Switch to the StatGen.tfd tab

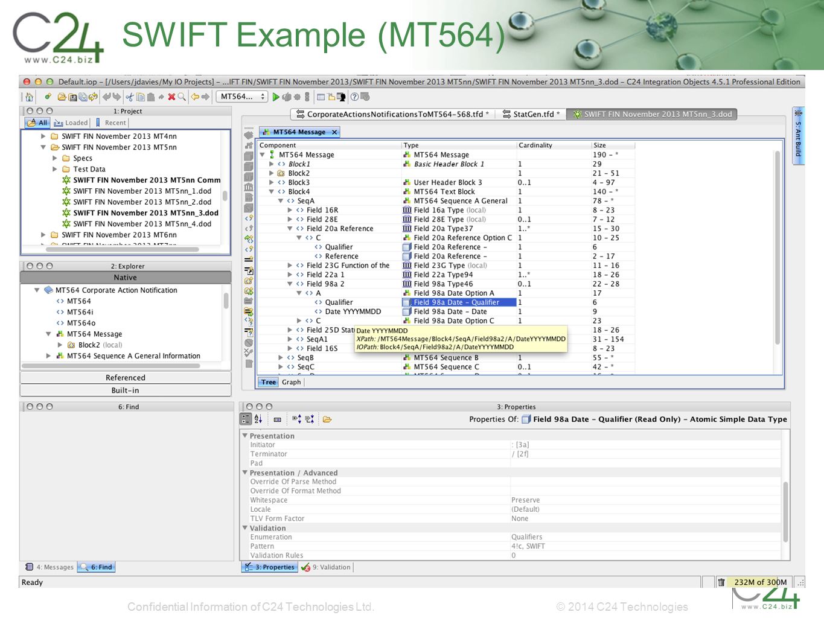(x=531, y=114)
